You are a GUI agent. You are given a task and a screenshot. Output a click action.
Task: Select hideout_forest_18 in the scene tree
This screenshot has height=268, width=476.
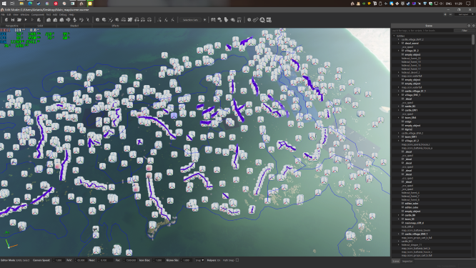[411, 66]
